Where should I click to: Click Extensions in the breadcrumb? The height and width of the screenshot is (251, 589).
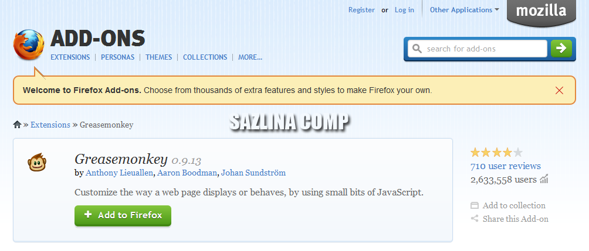[x=50, y=125]
